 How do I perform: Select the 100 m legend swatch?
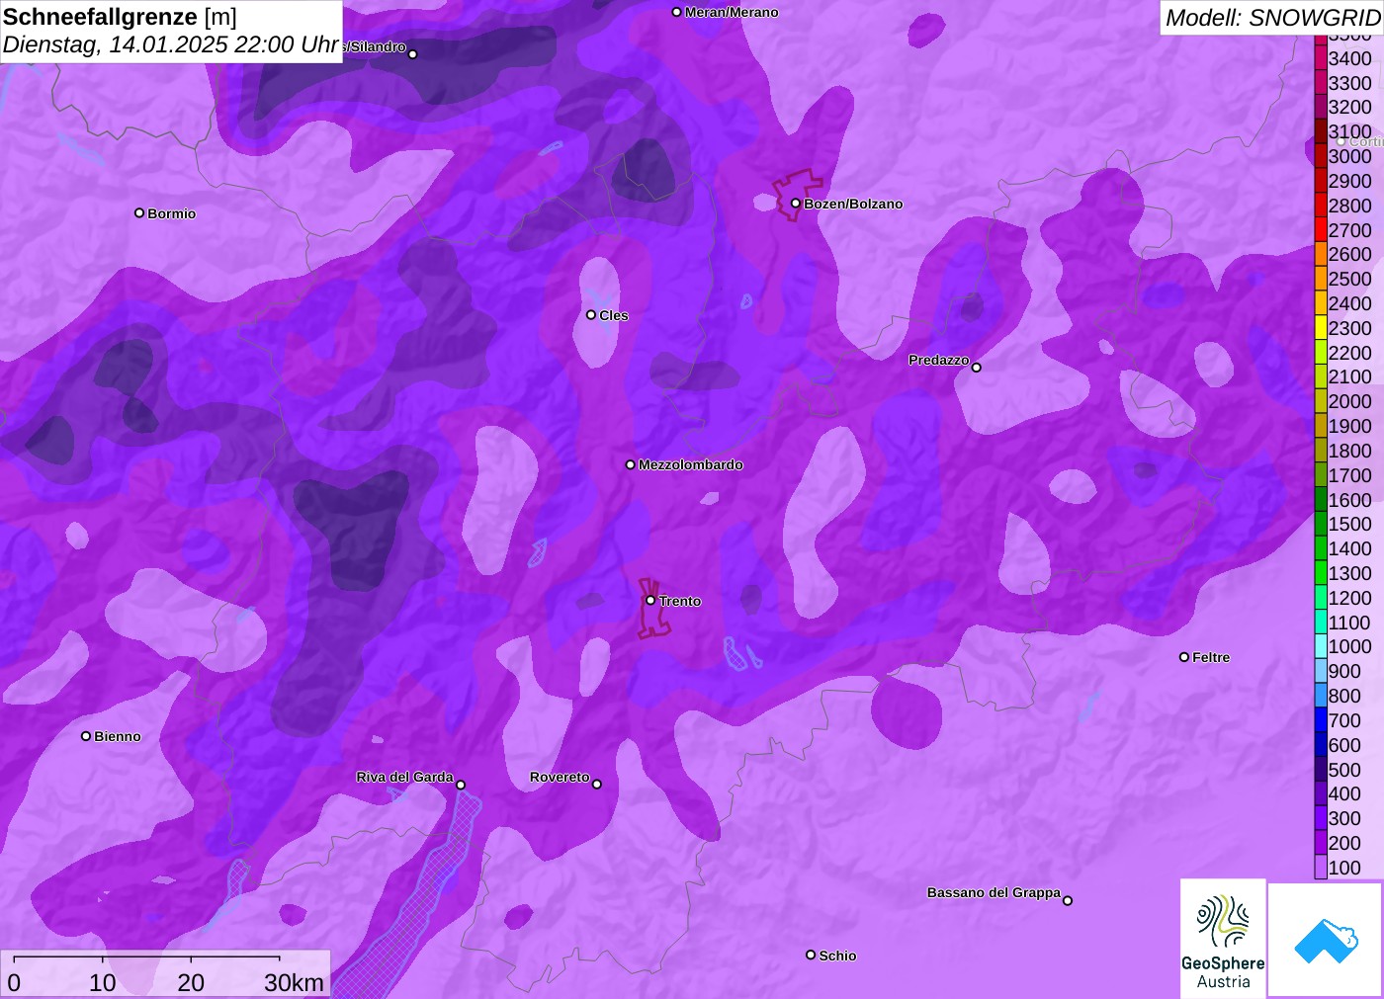pos(1321,867)
